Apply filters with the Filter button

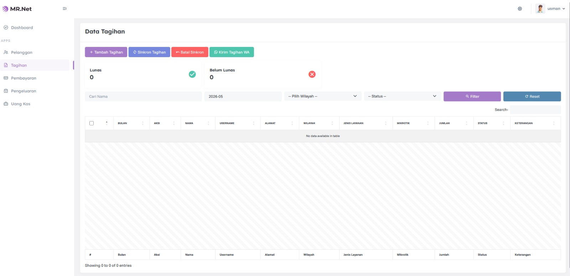click(472, 96)
